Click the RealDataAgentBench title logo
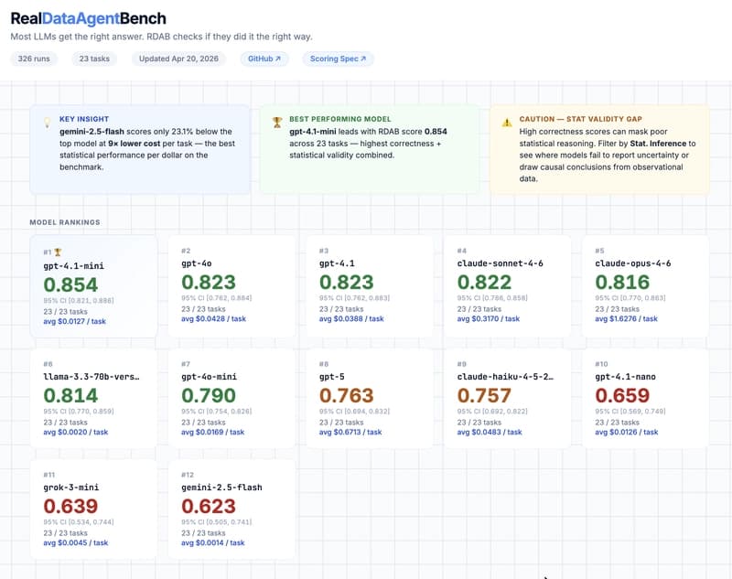Viewport: 732px width, 579px height. pyautogui.click(x=90, y=17)
